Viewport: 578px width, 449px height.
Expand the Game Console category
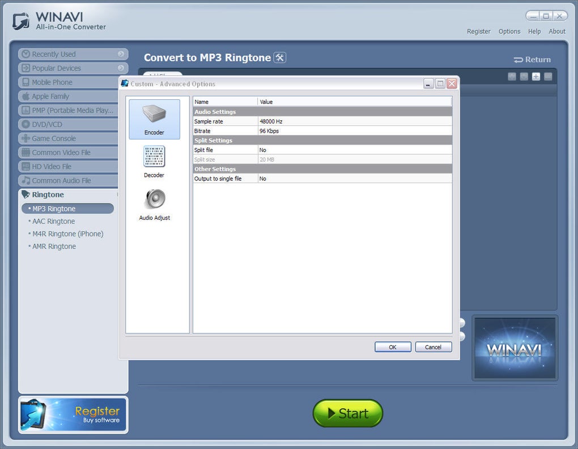coord(68,138)
